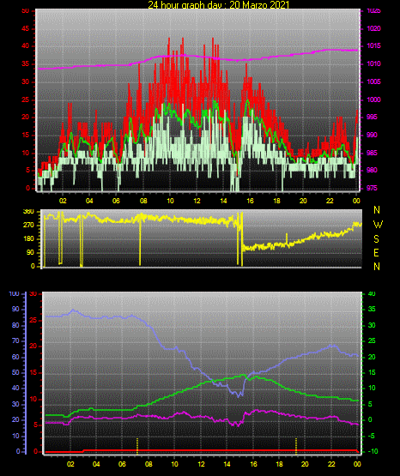Click hour '00' on the temperature graph axis
The height and width of the screenshot is (476, 400).
point(357,464)
